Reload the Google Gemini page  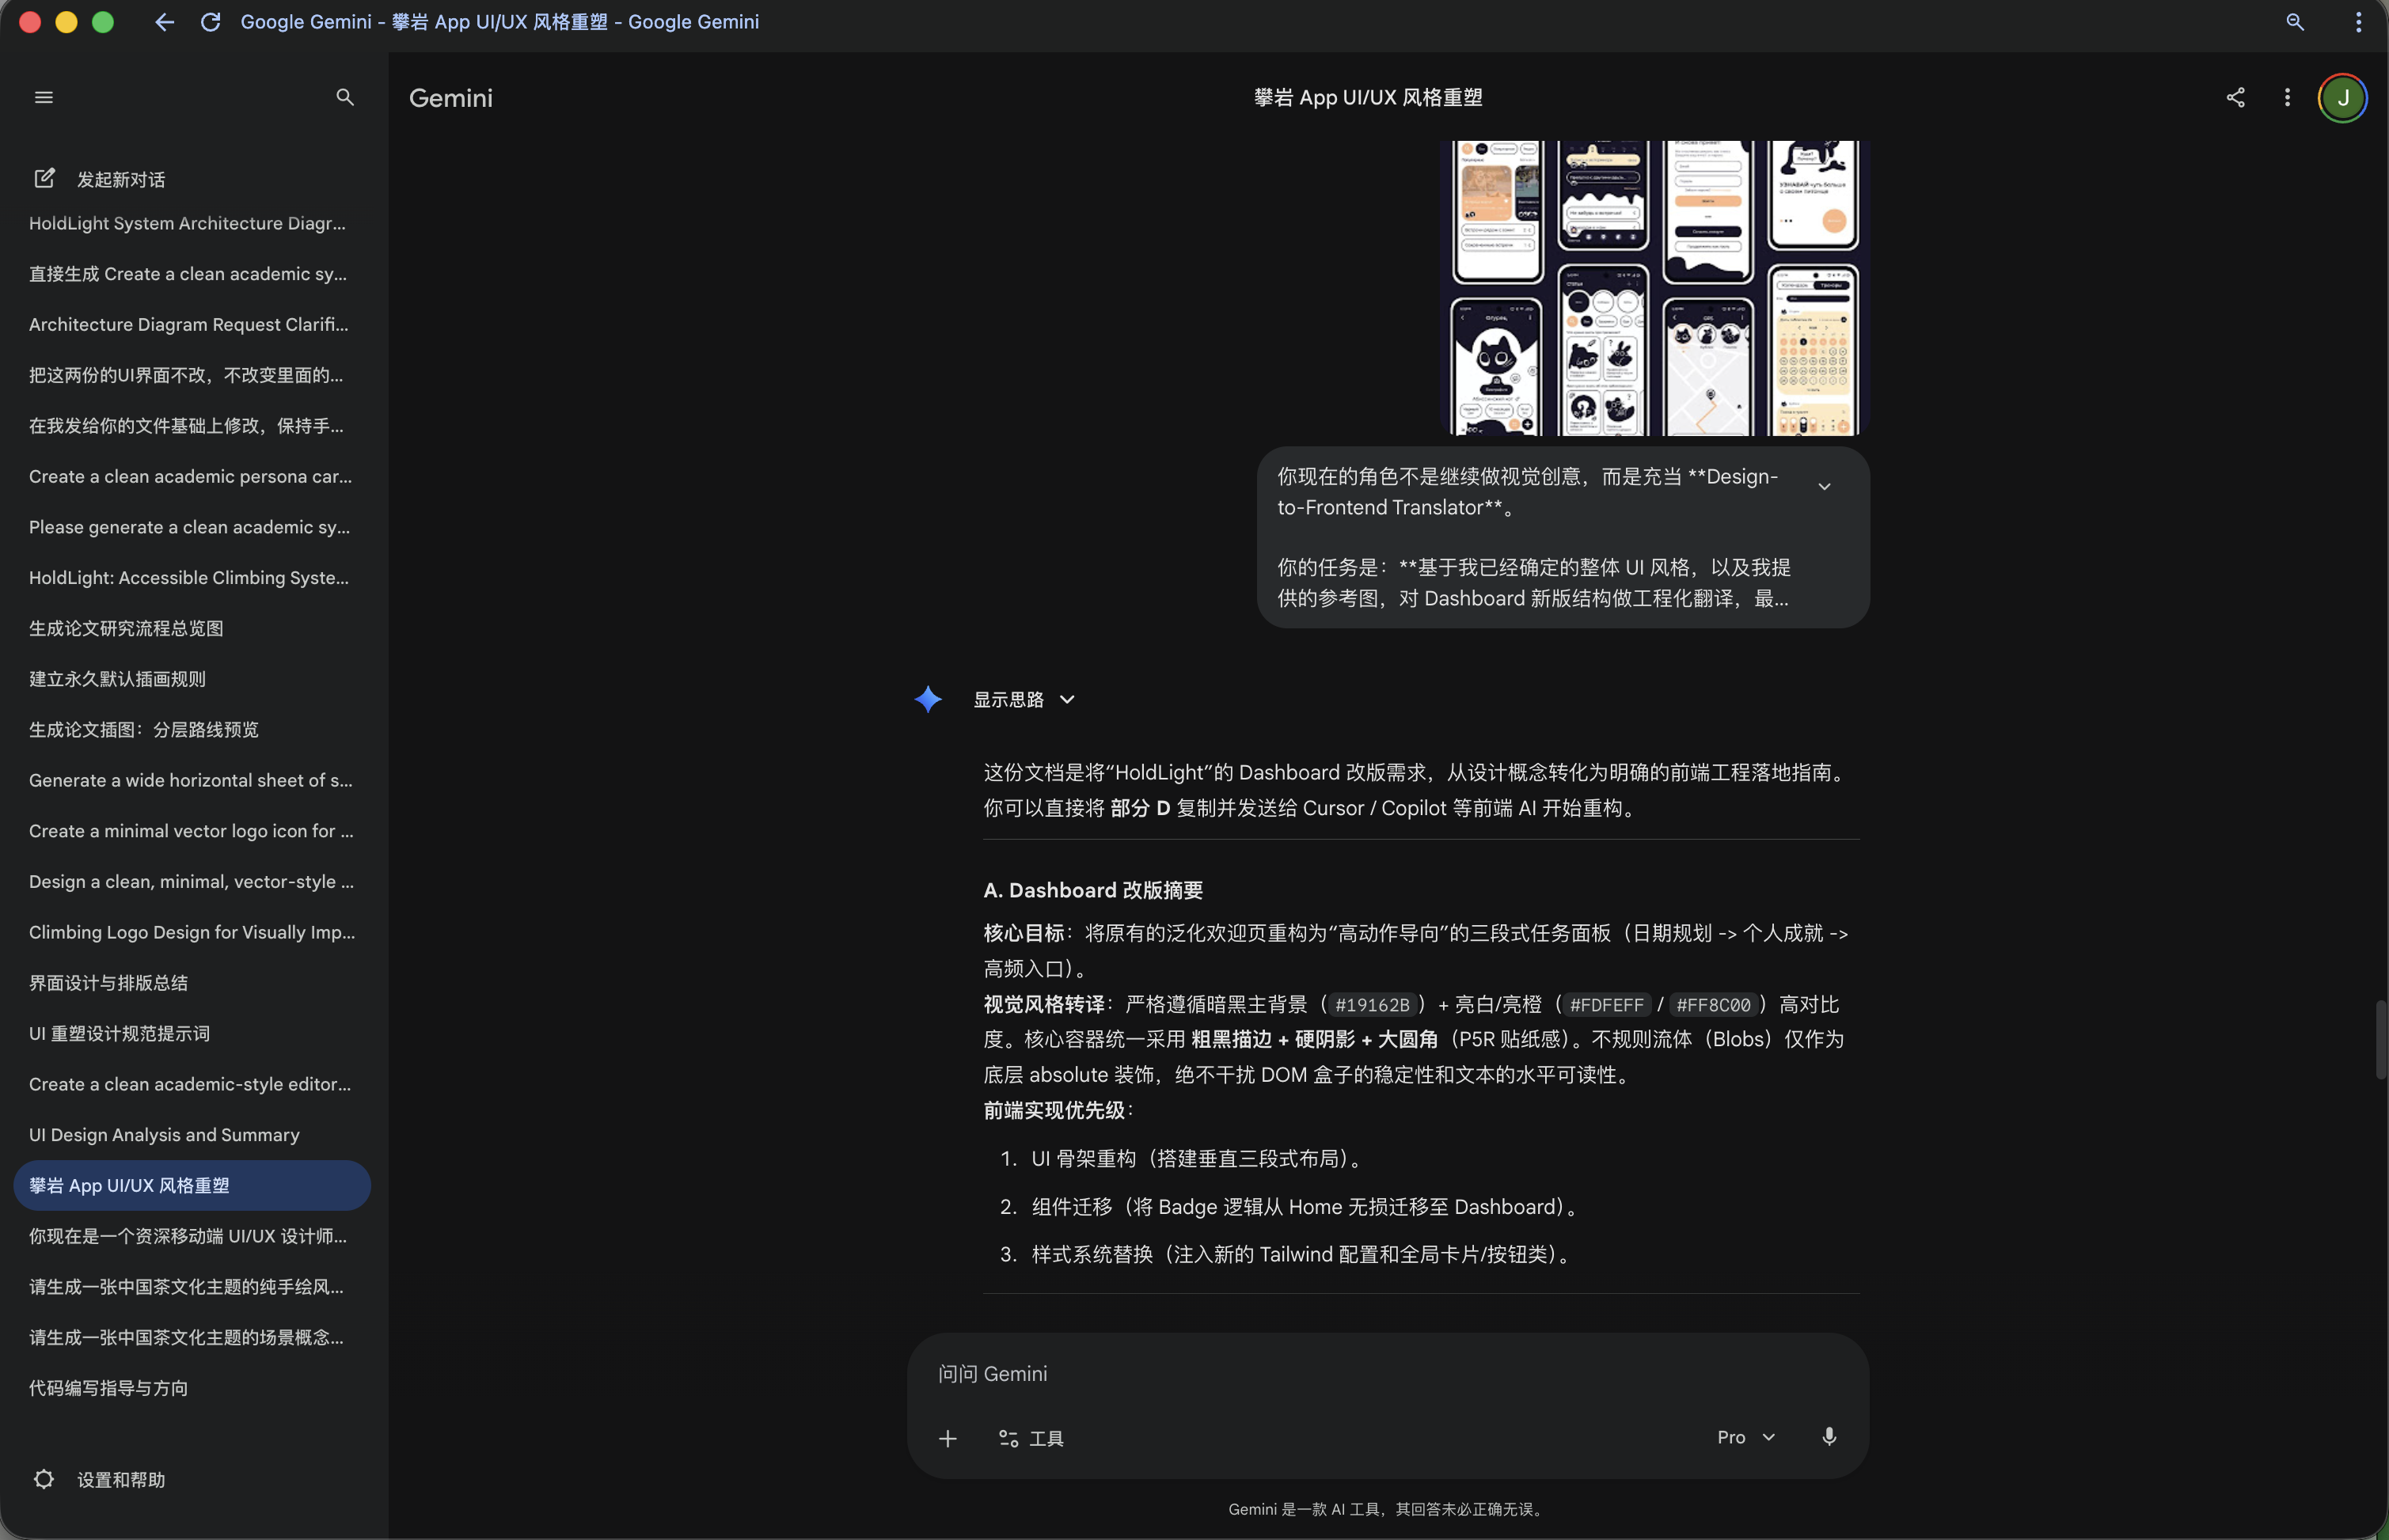pos(210,22)
